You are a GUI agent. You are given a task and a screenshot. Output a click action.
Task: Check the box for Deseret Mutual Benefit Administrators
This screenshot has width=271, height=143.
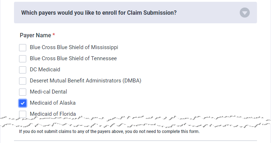23,81
